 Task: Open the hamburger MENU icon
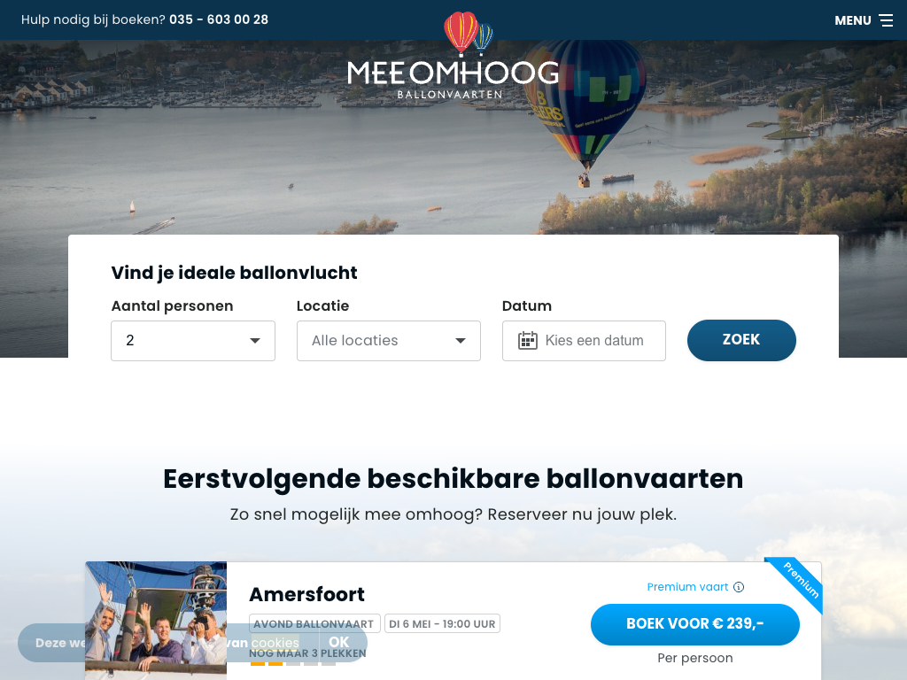[x=886, y=20]
